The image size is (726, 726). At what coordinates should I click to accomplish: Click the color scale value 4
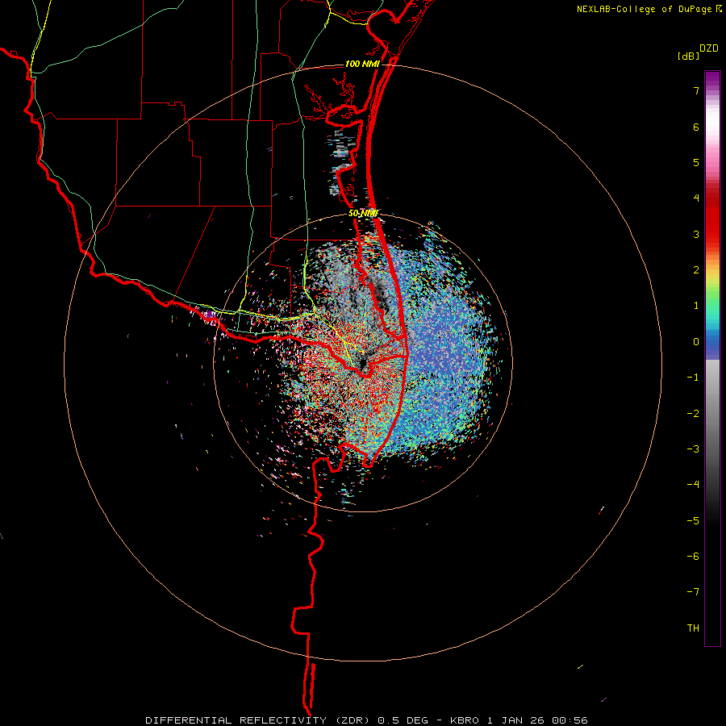(x=696, y=198)
